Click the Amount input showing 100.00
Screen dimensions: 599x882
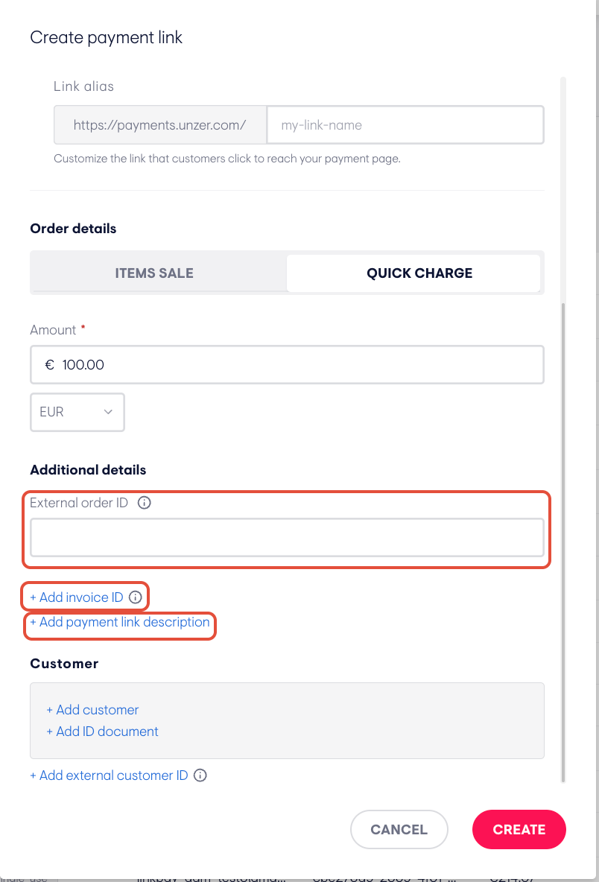(x=287, y=365)
